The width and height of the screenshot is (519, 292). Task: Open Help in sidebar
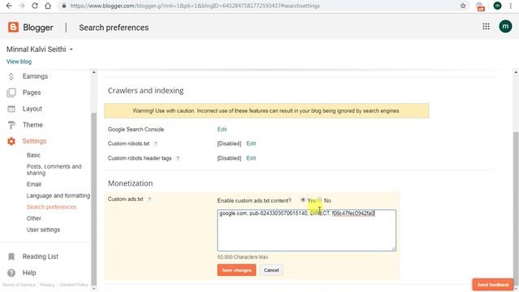point(29,273)
